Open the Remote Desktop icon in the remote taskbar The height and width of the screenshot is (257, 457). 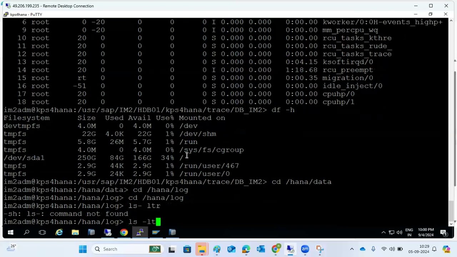click(107, 233)
